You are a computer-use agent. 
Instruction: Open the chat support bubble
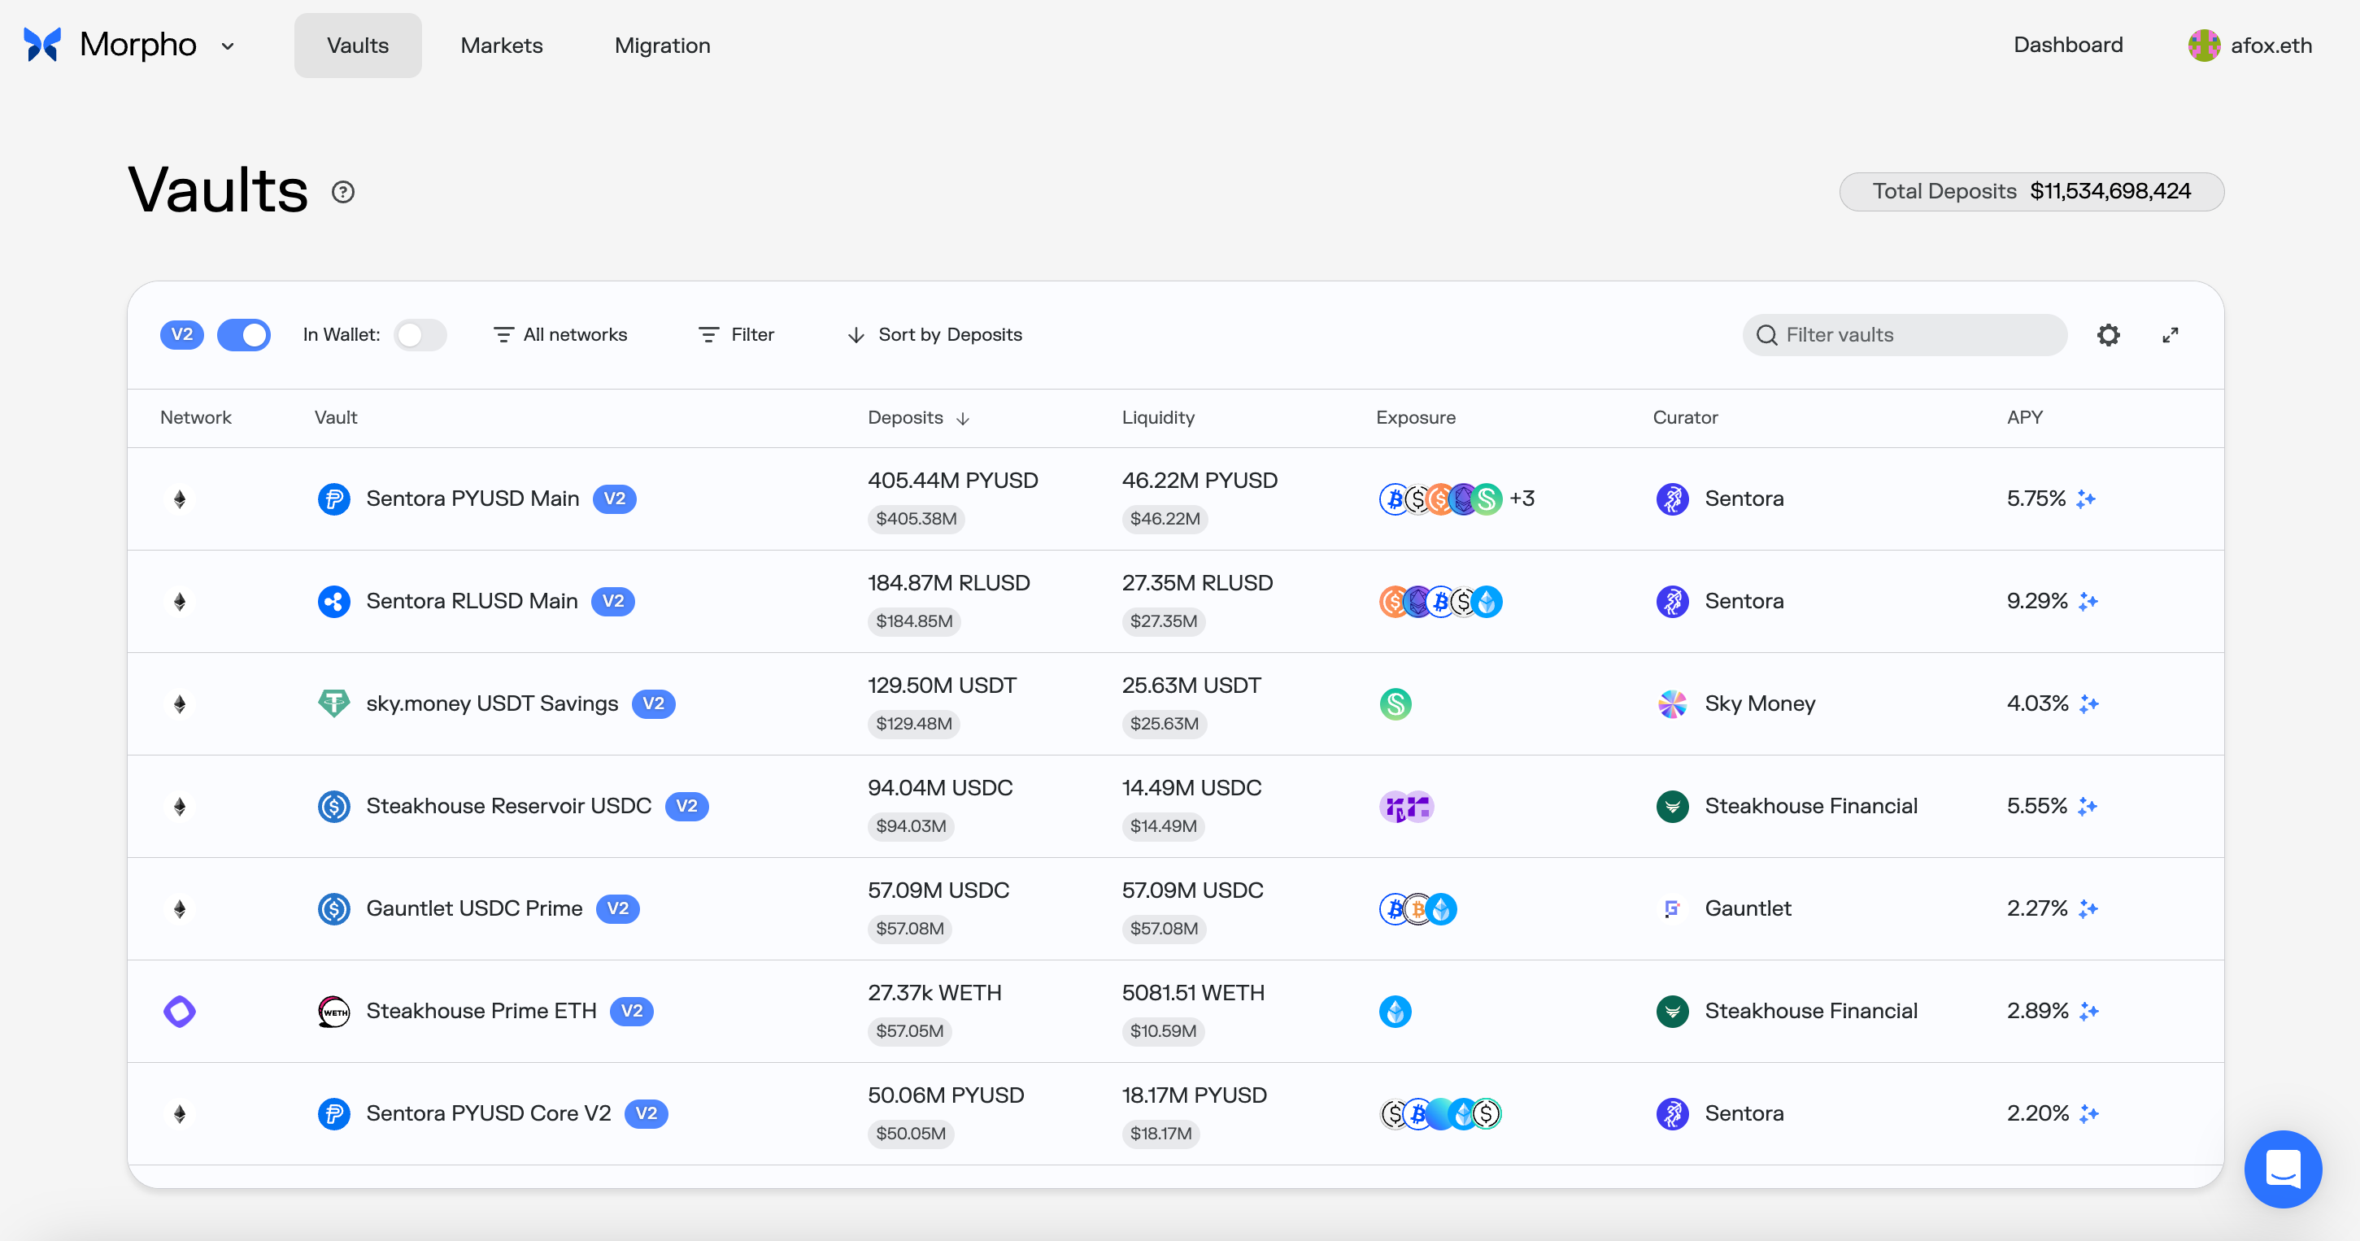pos(2282,1169)
